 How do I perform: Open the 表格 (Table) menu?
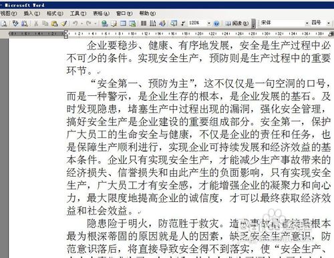click(101, 13)
